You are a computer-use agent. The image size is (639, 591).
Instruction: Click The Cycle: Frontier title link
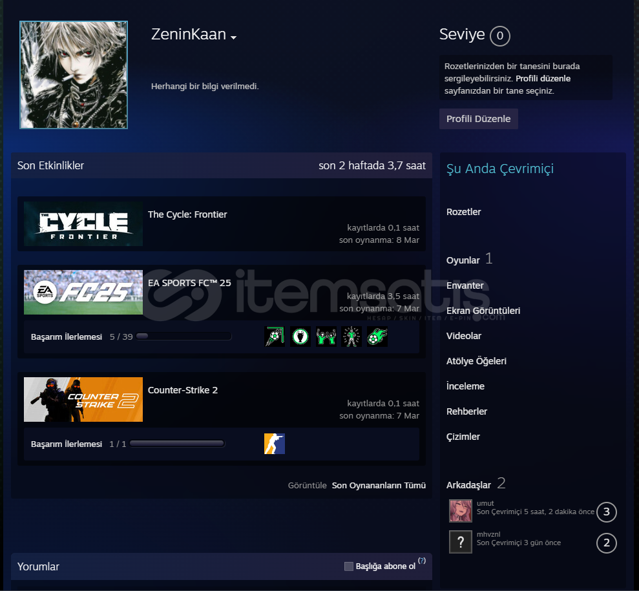tap(187, 214)
